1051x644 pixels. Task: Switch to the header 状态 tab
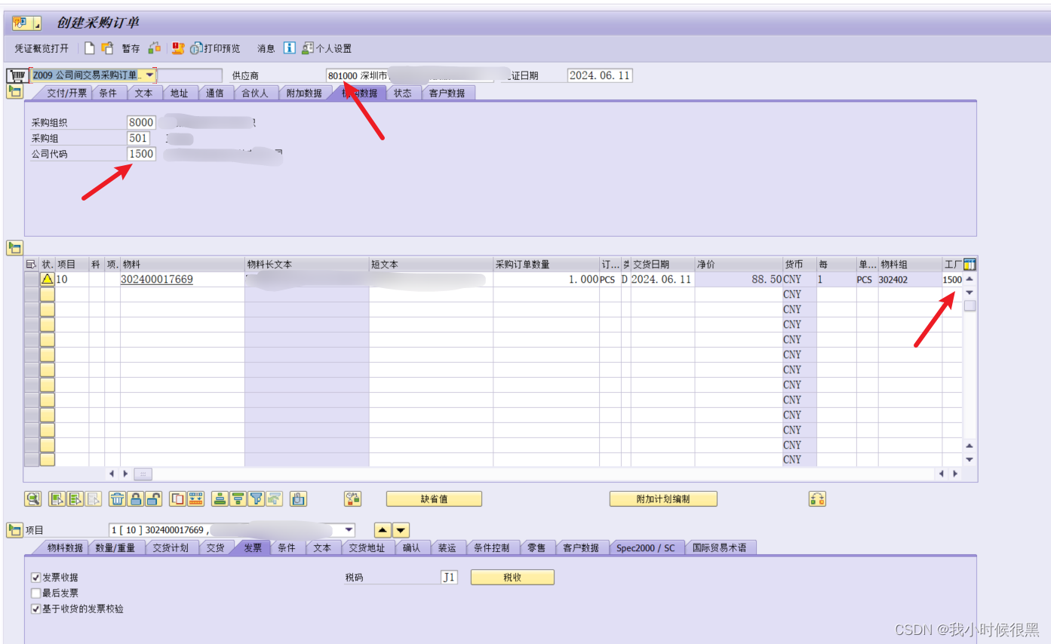click(x=403, y=94)
